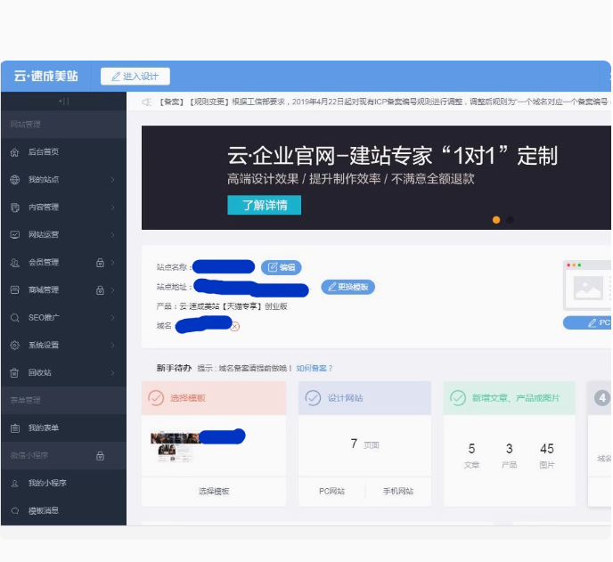Click the 网站运营 chart icon
This screenshot has height=562, width=613.
pos(15,235)
